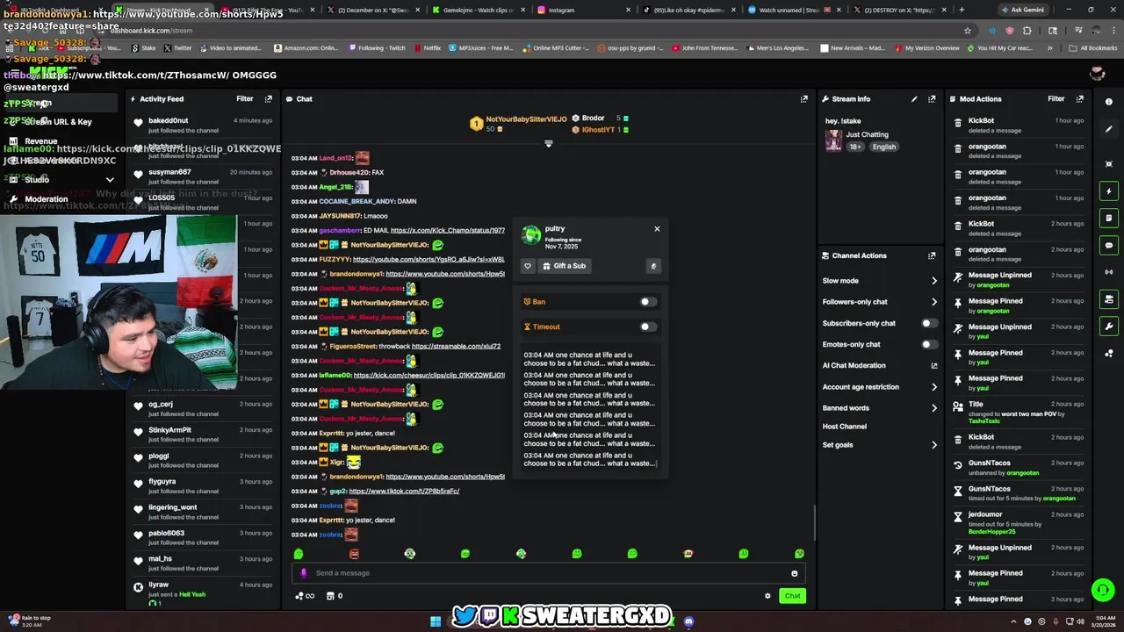Viewport: 1124px width, 632px height.
Task: Enable Emotes-only chat toggle
Action: click(x=929, y=344)
